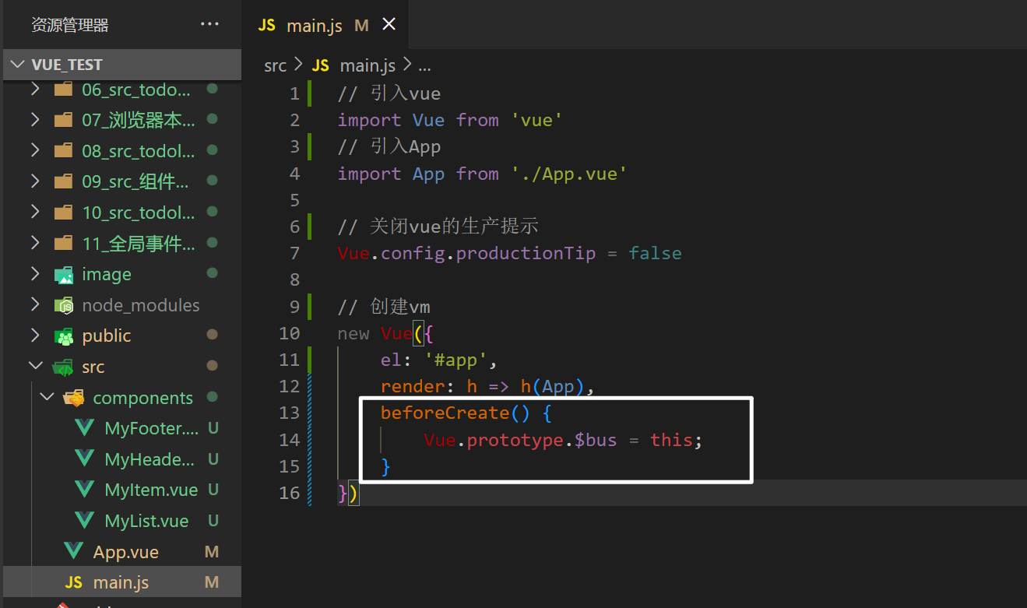Click beforeCreate on line 13

[445, 413]
